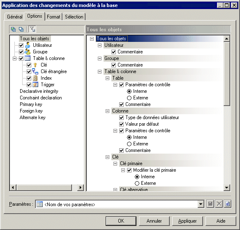The image size is (240, 230).
Task: Click the filter toolbar icon
Action: (x=32, y=29)
